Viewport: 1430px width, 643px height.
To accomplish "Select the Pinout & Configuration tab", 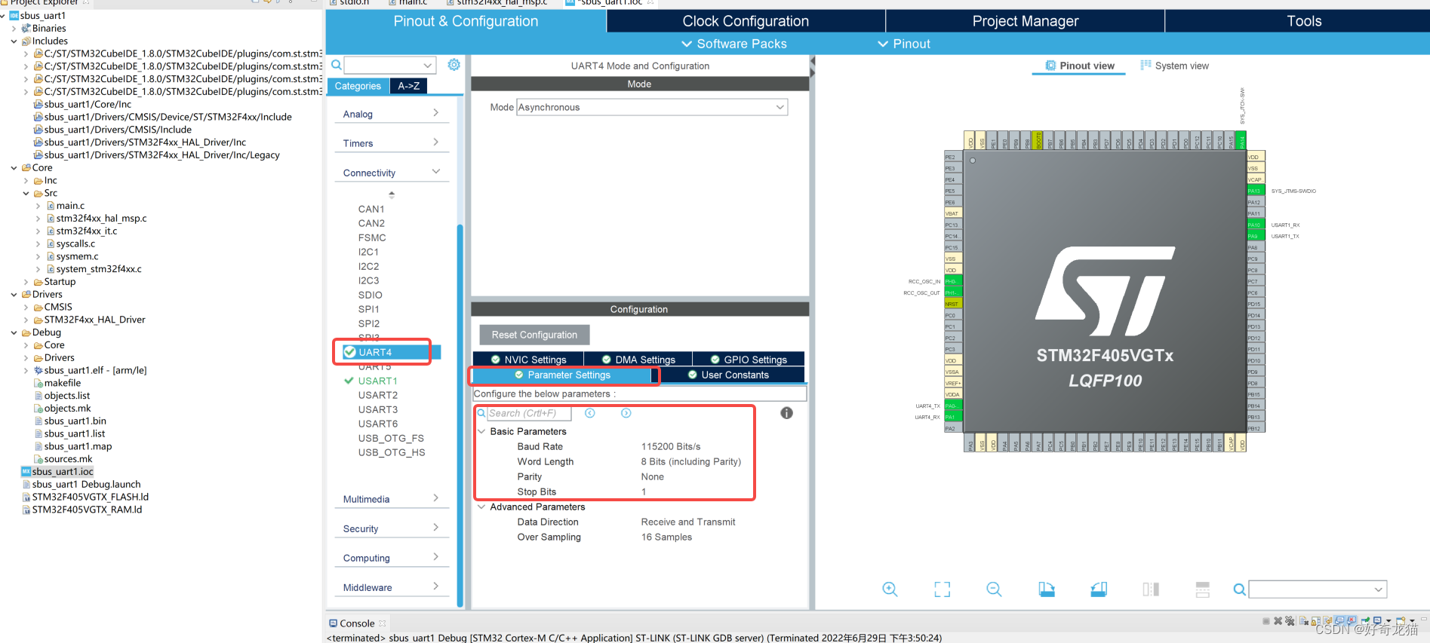I will tap(466, 21).
